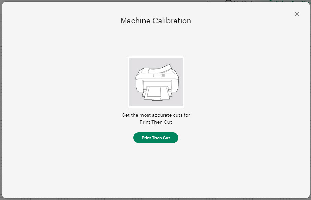Click the Machine Calibration title

156,21
